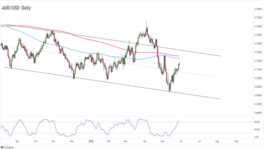This screenshot has width=264, height=149.
Task: Click the Jun date on time axis
Action: [181, 141]
